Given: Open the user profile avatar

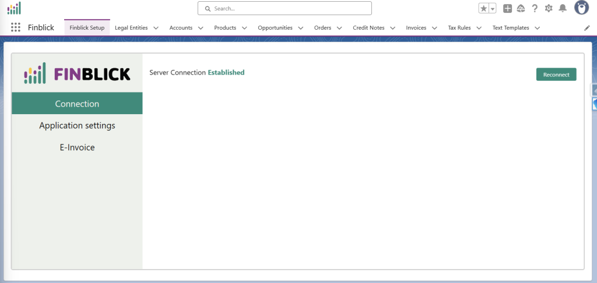Looking at the screenshot, I should (581, 8).
